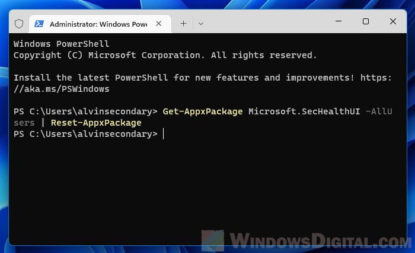Image resolution: width=415 pixels, height=253 pixels.
Task: Click the PowerShell icon in the tab
Action: pyautogui.click(x=39, y=24)
